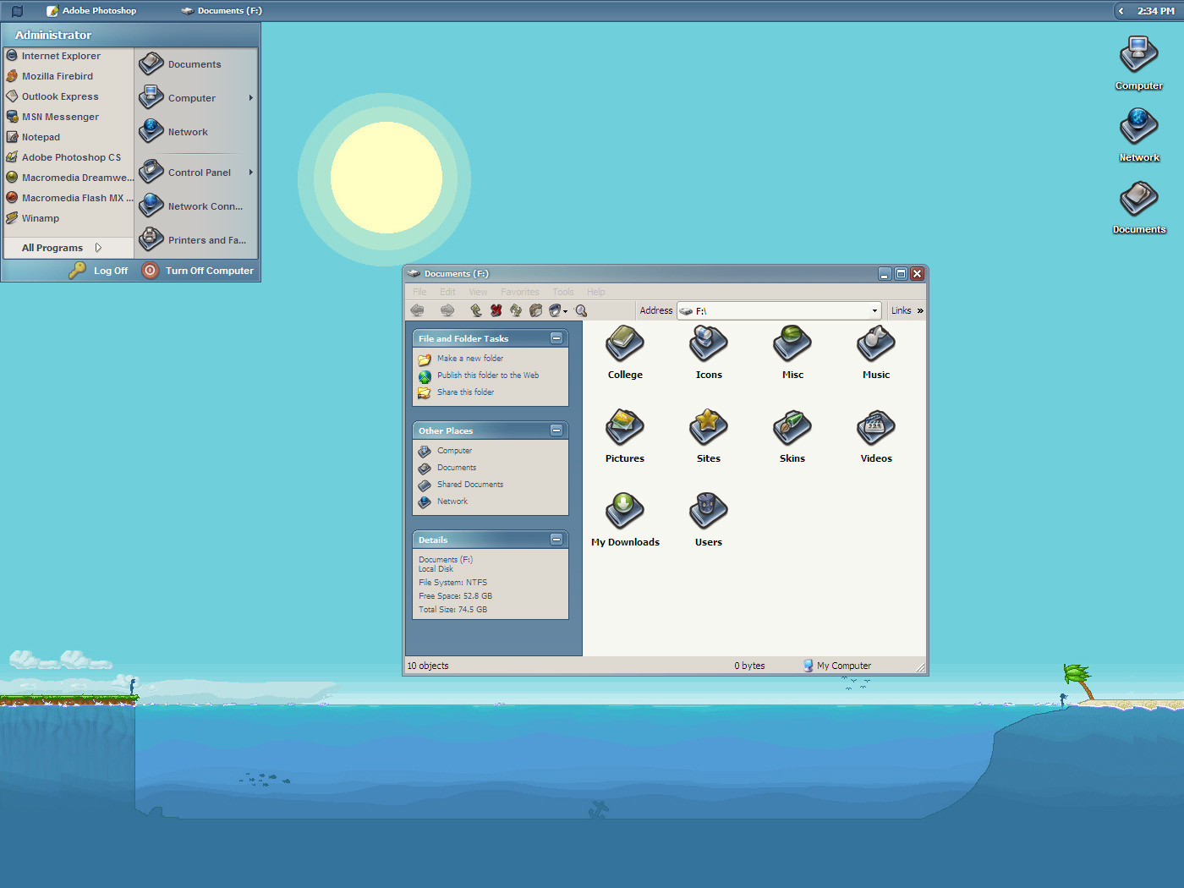1184x888 pixels.
Task: Launch Outlook Express from Start menu
Action: (68, 96)
